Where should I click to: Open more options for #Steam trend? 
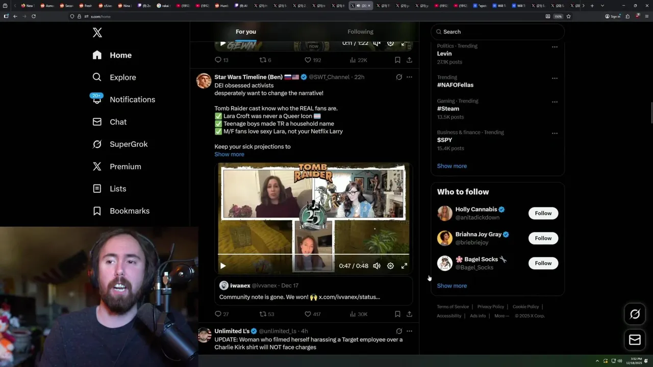tap(555, 102)
